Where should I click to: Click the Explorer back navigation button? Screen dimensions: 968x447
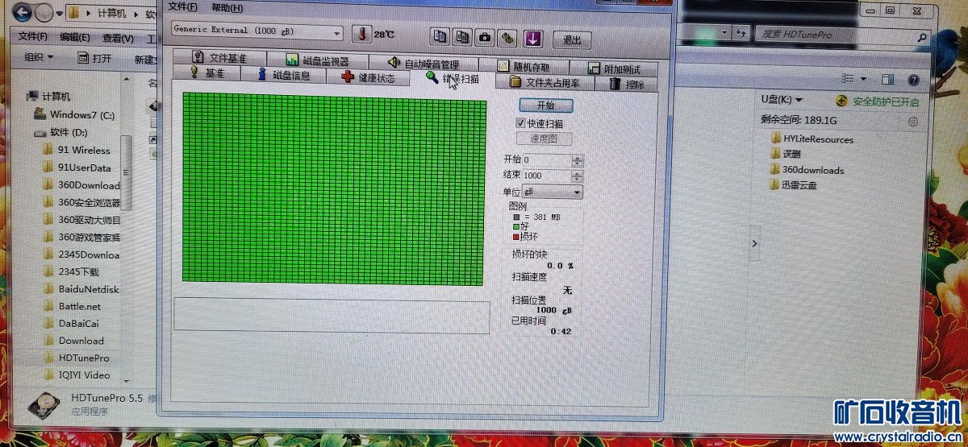23,13
